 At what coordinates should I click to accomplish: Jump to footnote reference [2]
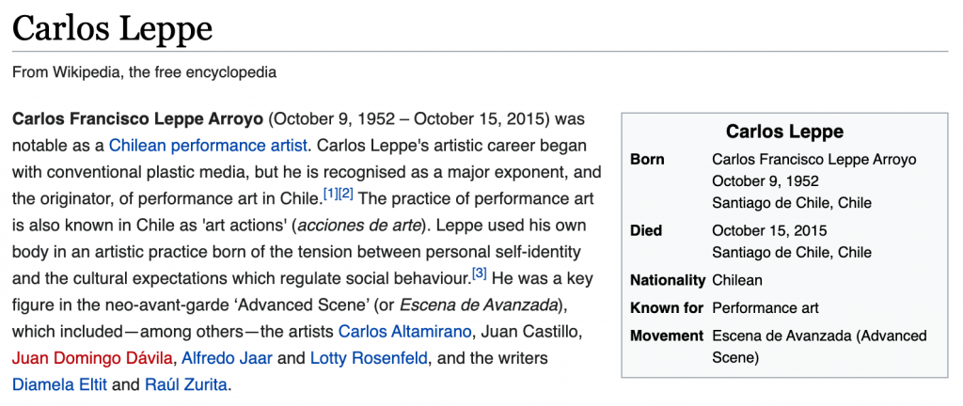[346, 193]
